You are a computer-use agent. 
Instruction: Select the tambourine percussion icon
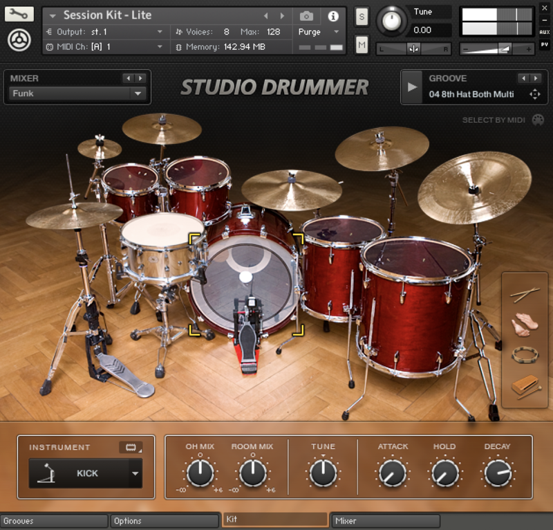tap(525, 355)
